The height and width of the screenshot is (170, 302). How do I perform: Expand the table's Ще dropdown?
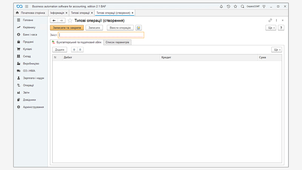[277, 50]
